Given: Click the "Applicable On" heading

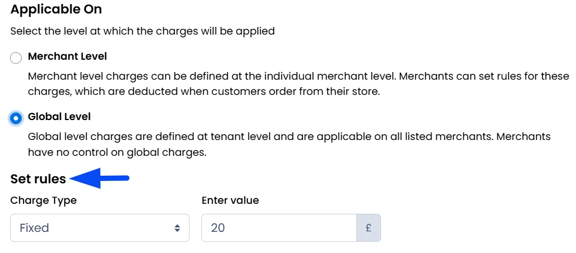Looking at the screenshot, I should tap(56, 9).
